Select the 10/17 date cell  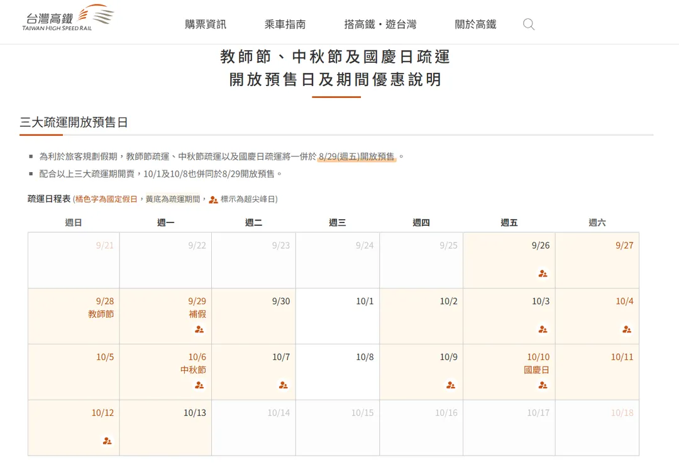(x=509, y=428)
